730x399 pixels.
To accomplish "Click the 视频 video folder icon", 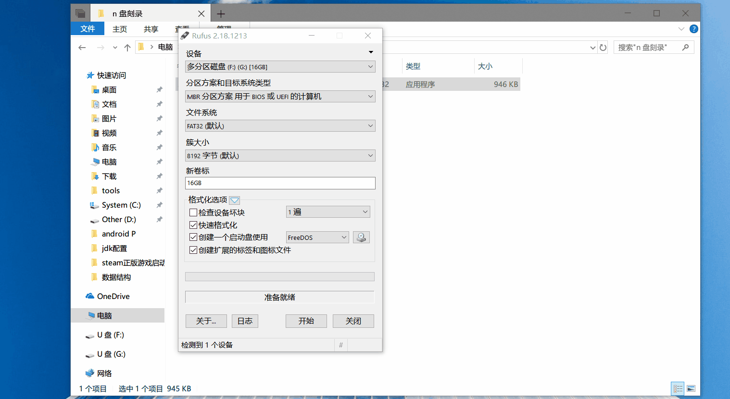I will point(95,133).
